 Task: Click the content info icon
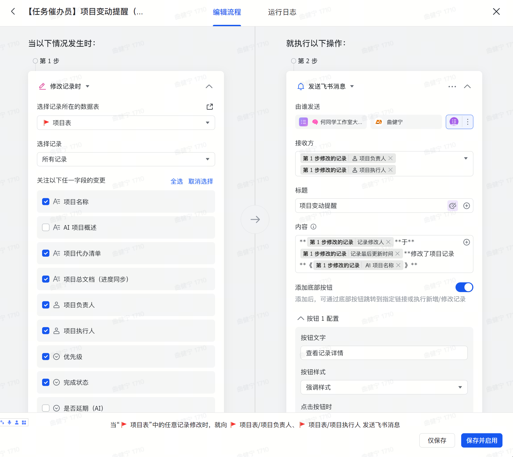click(313, 227)
